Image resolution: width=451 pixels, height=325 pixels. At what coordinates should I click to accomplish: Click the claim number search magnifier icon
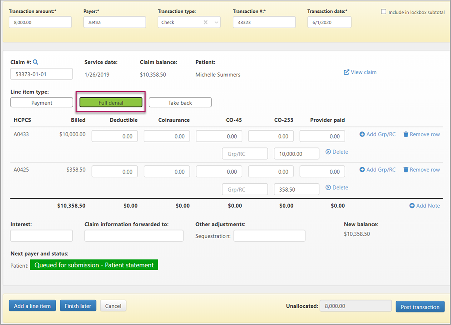(36, 62)
